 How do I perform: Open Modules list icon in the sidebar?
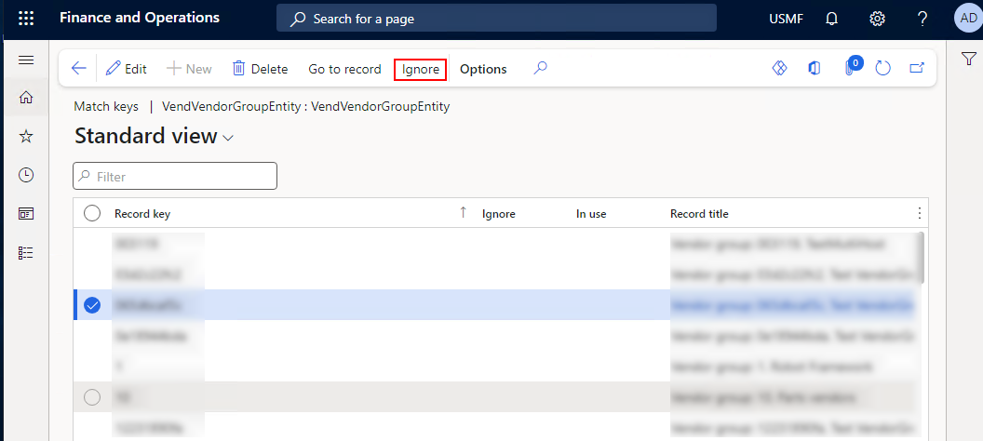point(26,252)
